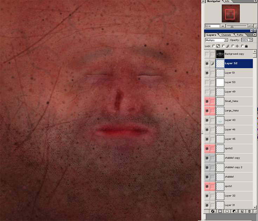
Task: Select the stubble1 layer
Action: tap(234, 177)
